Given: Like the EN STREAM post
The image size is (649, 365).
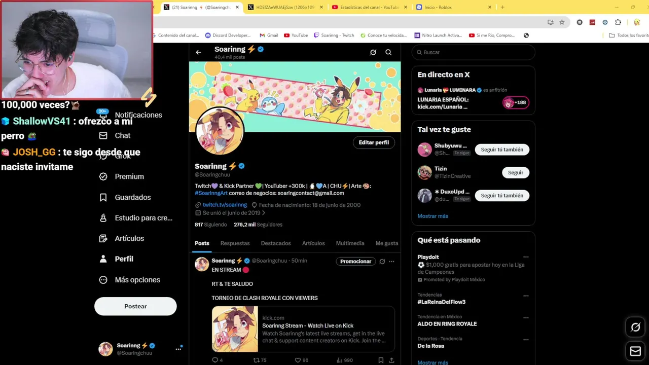Looking at the screenshot, I should tap(298, 360).
